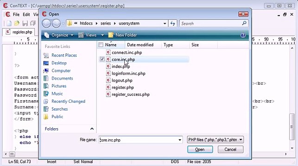This screenshot has height=166, width=298.
Task: Click the editor vertical scrollbar thumb
Action: click(292, 127)
